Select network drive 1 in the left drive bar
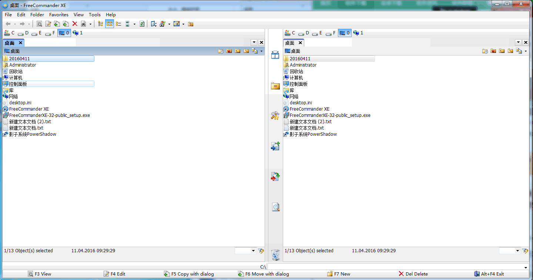Viewport: 533px width, 280px height. pos(78,33)
